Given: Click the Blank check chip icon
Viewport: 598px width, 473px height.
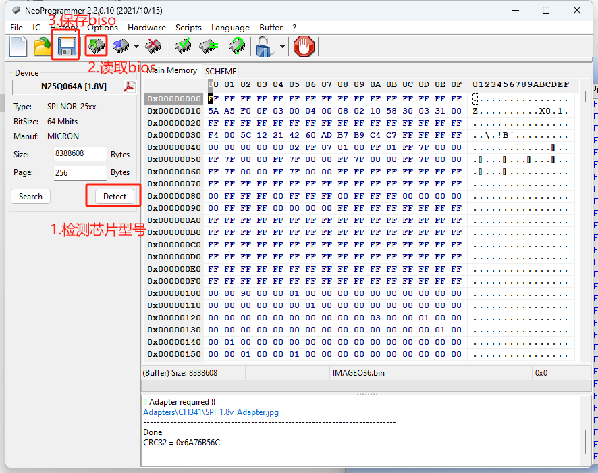Looking at the screenshot, I should pos(208,47).
